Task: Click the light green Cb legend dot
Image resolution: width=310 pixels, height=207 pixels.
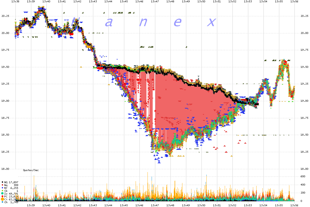Action: (2, 191)
